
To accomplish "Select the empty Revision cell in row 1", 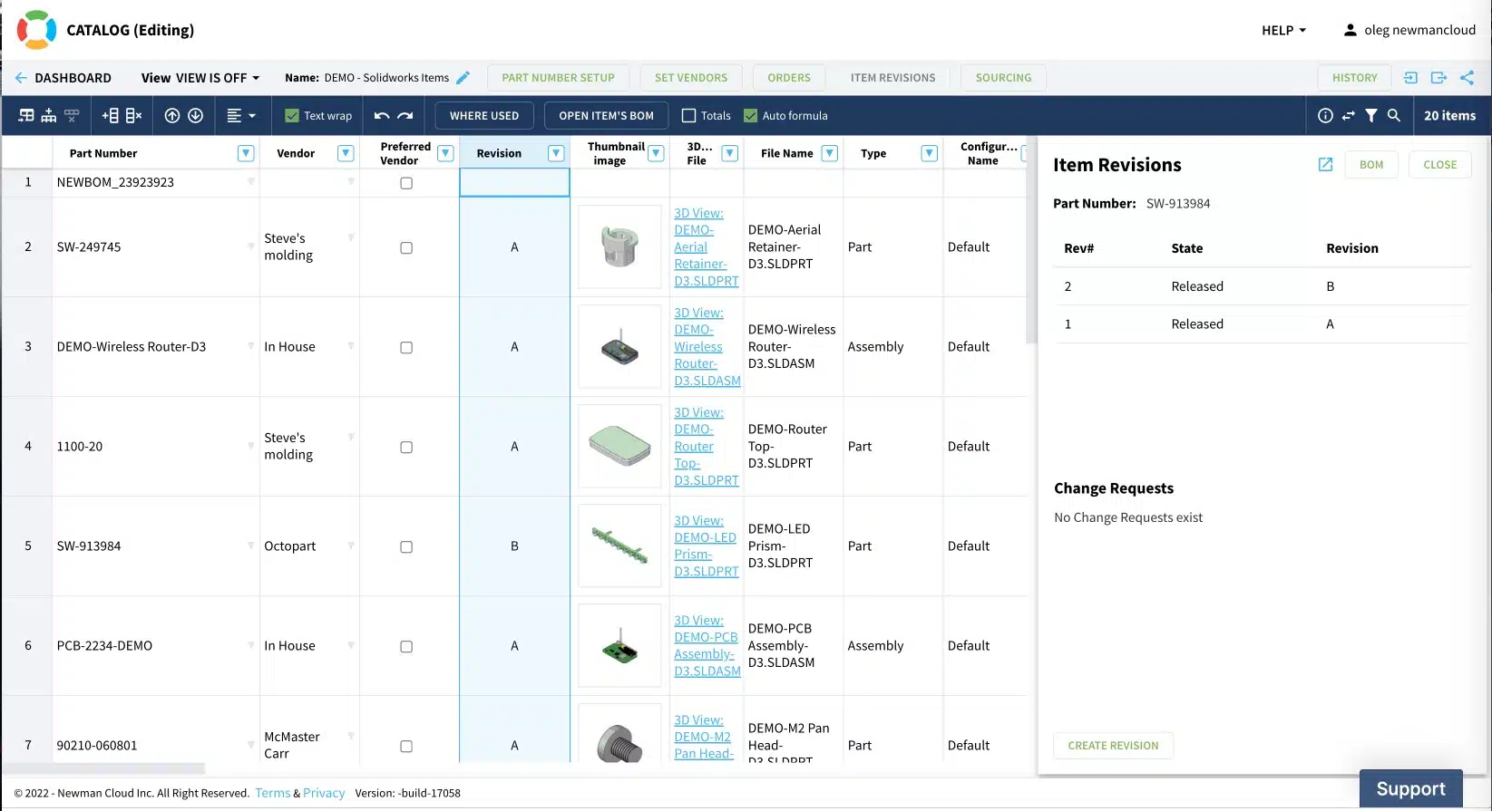I will pyautogui.click(x=514, y=183).
